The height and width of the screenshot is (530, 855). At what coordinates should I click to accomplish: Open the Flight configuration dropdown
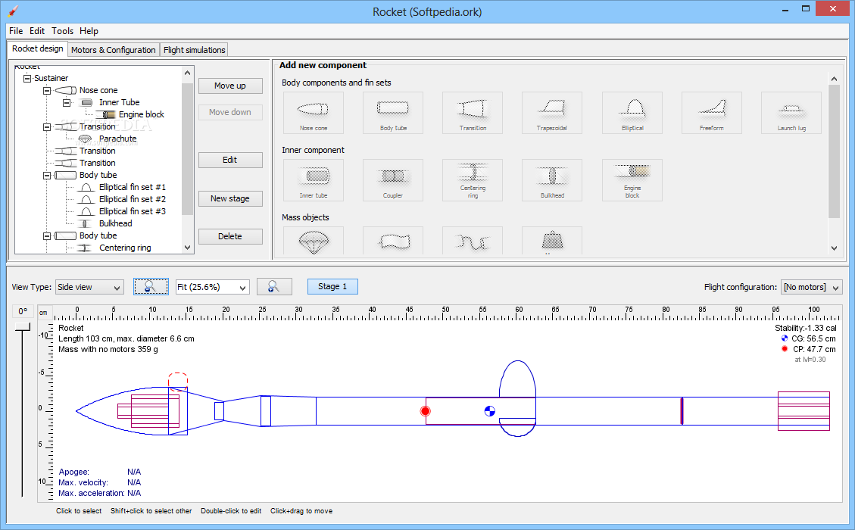[x=811, y=288]
